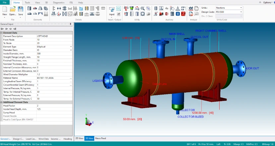Collapse the Additional Element Data section
This screenshot has width=275, height=146.
click(x=1, y=102)
